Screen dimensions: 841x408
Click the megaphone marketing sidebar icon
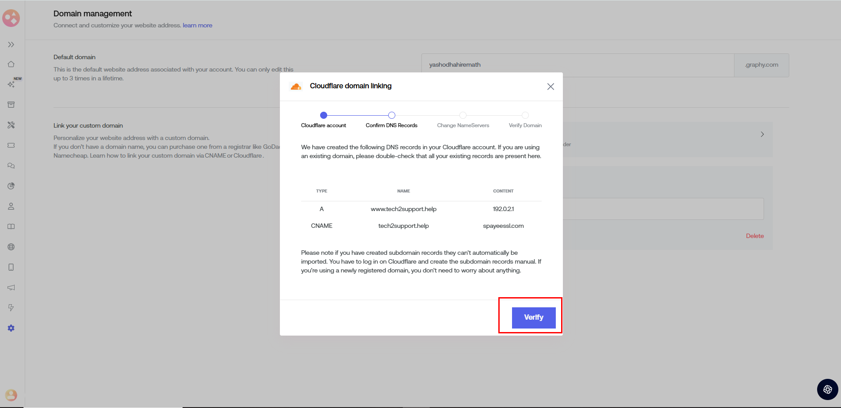[x=11, y=287]
